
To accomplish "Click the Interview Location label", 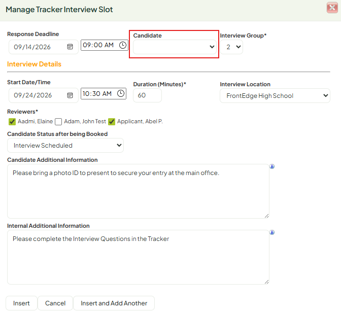I will (245, 84).
